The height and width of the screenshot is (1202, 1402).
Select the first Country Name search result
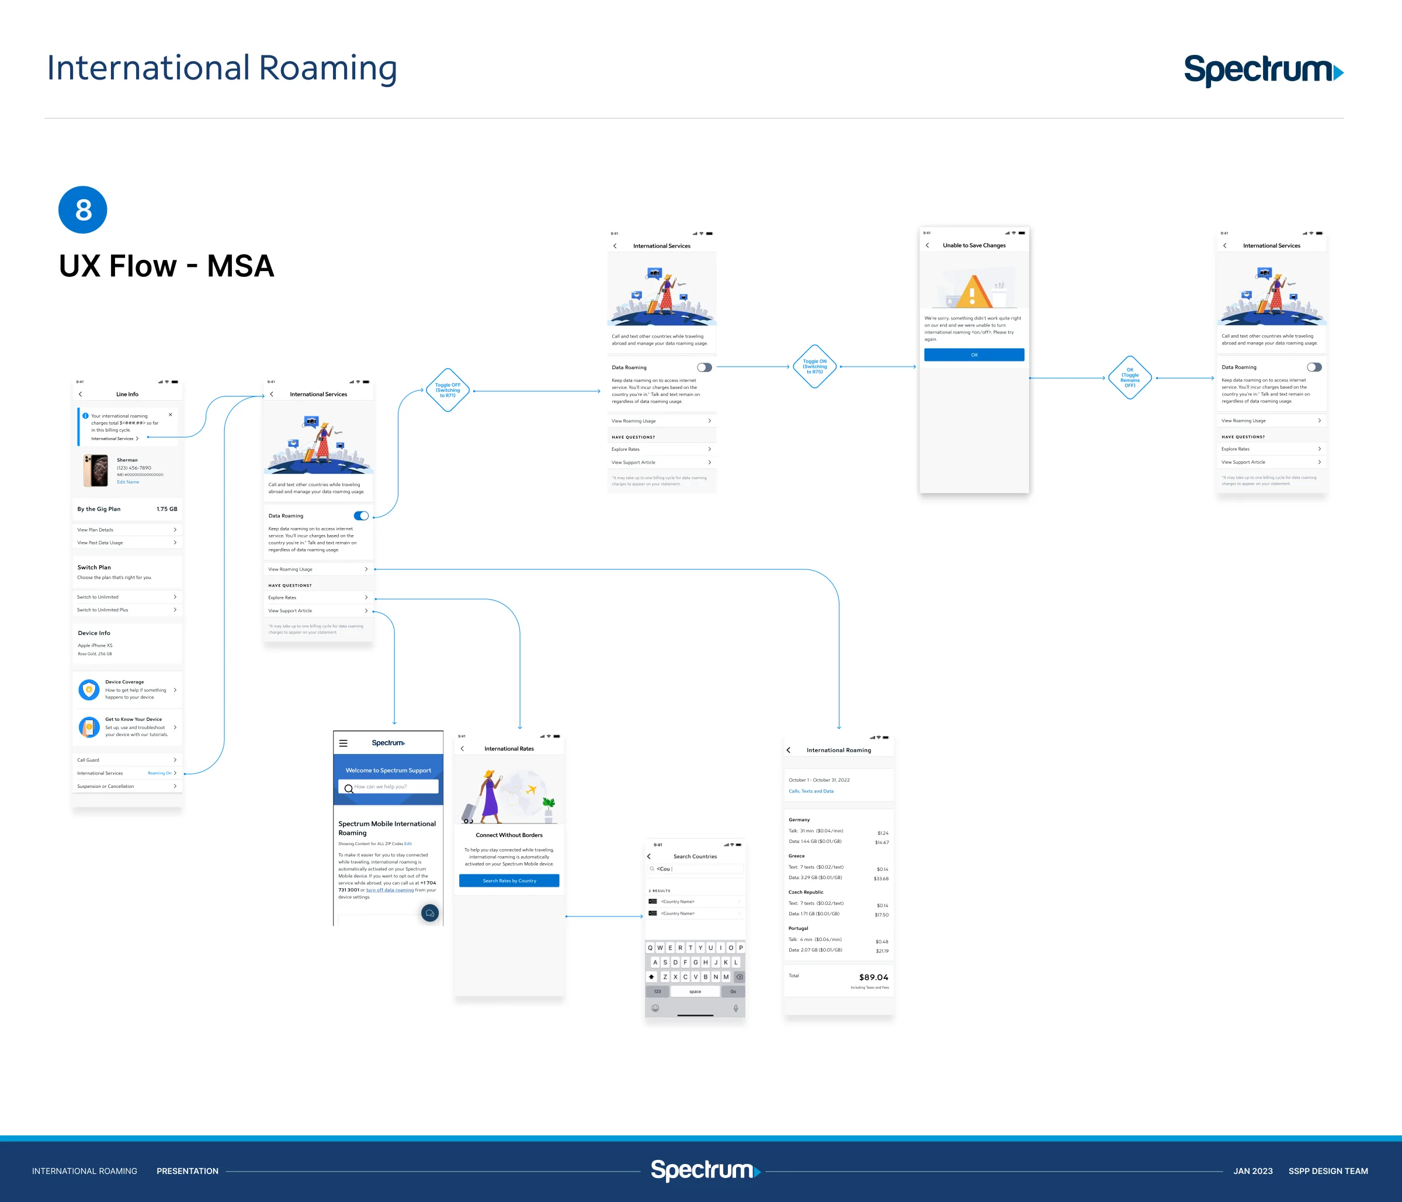pos(695,902)
